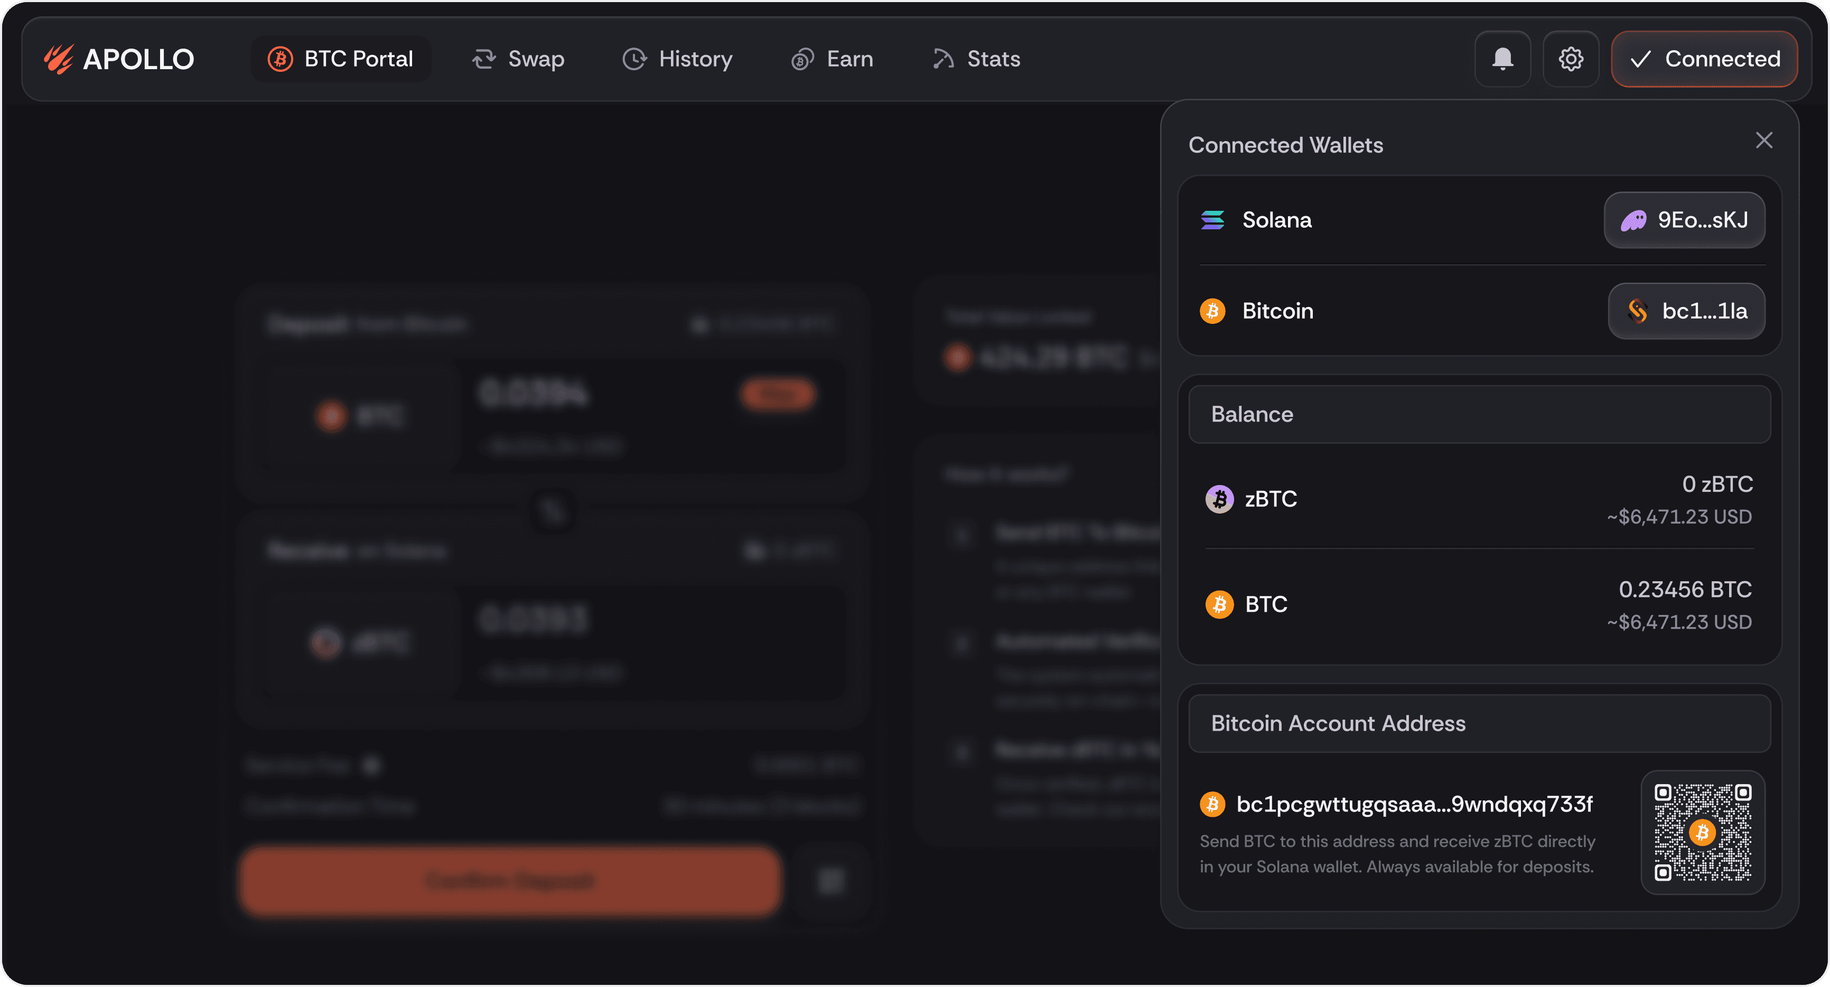
Task: Click the purple zBTC token icon
Action: [x=1219, y=499]
